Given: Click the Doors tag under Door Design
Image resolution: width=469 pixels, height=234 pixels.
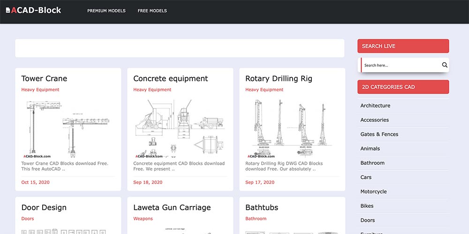Looking at the screenshot, I should (x=28, y=219).
